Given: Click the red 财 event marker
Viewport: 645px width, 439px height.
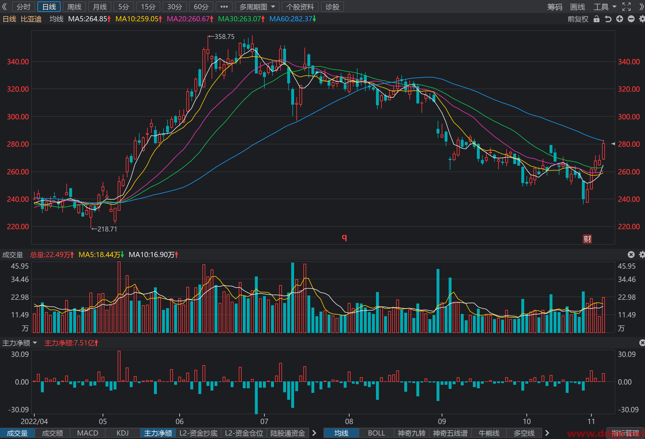Looking at the screenshot, I should tap(587, 239).
